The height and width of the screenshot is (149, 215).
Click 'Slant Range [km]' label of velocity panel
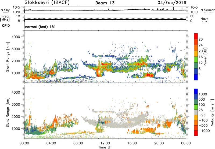click(x=8, y=112)
